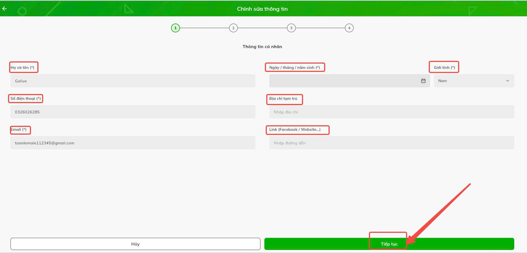This screenshot has height=253, width=527.
Task: Click the Chỉnh sửa thông tin title
Action: click(x=262, y=9)
